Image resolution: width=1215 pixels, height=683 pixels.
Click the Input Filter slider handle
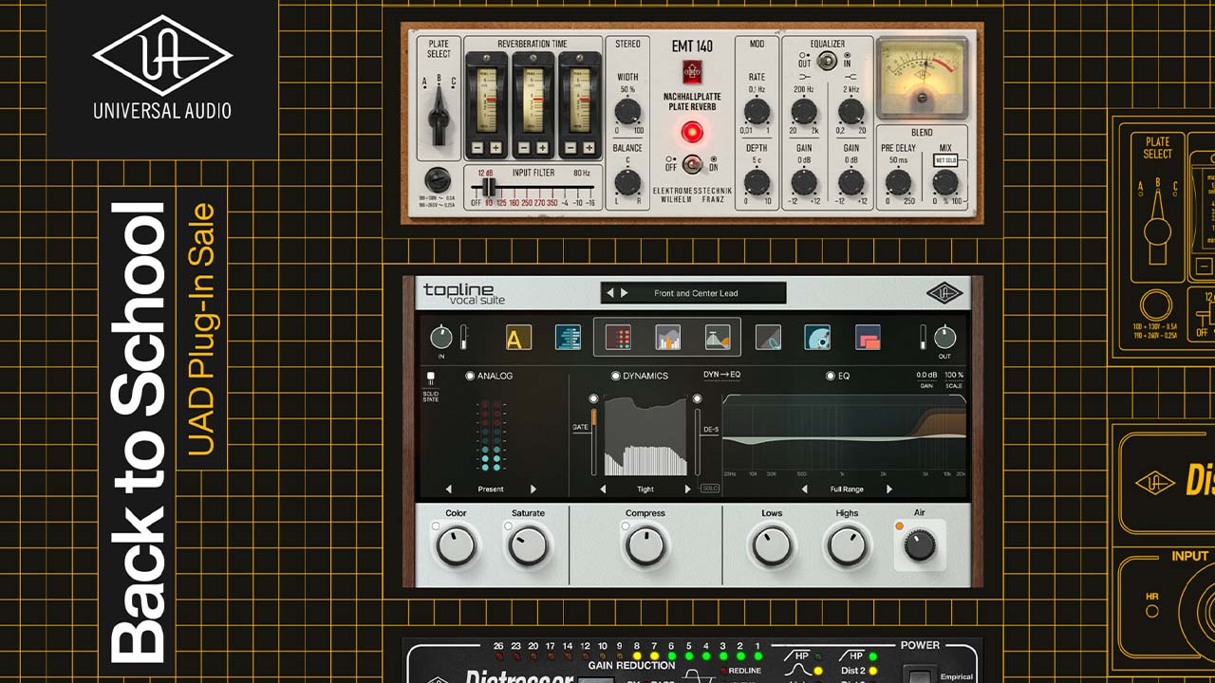(x=490, y=187)
